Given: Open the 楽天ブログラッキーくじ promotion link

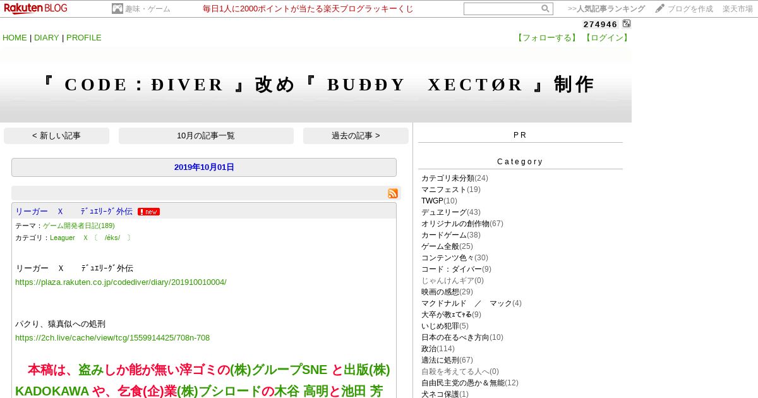Looking at the screenshot, I should click(x=308, y=9).
